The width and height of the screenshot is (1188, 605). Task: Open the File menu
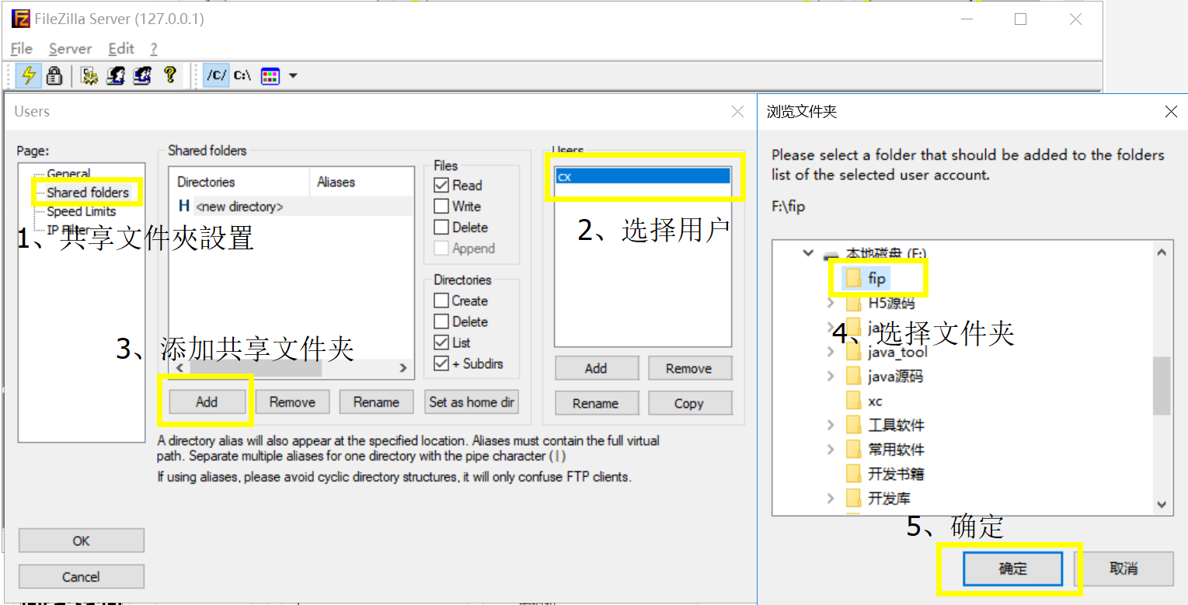pos(22,49)
